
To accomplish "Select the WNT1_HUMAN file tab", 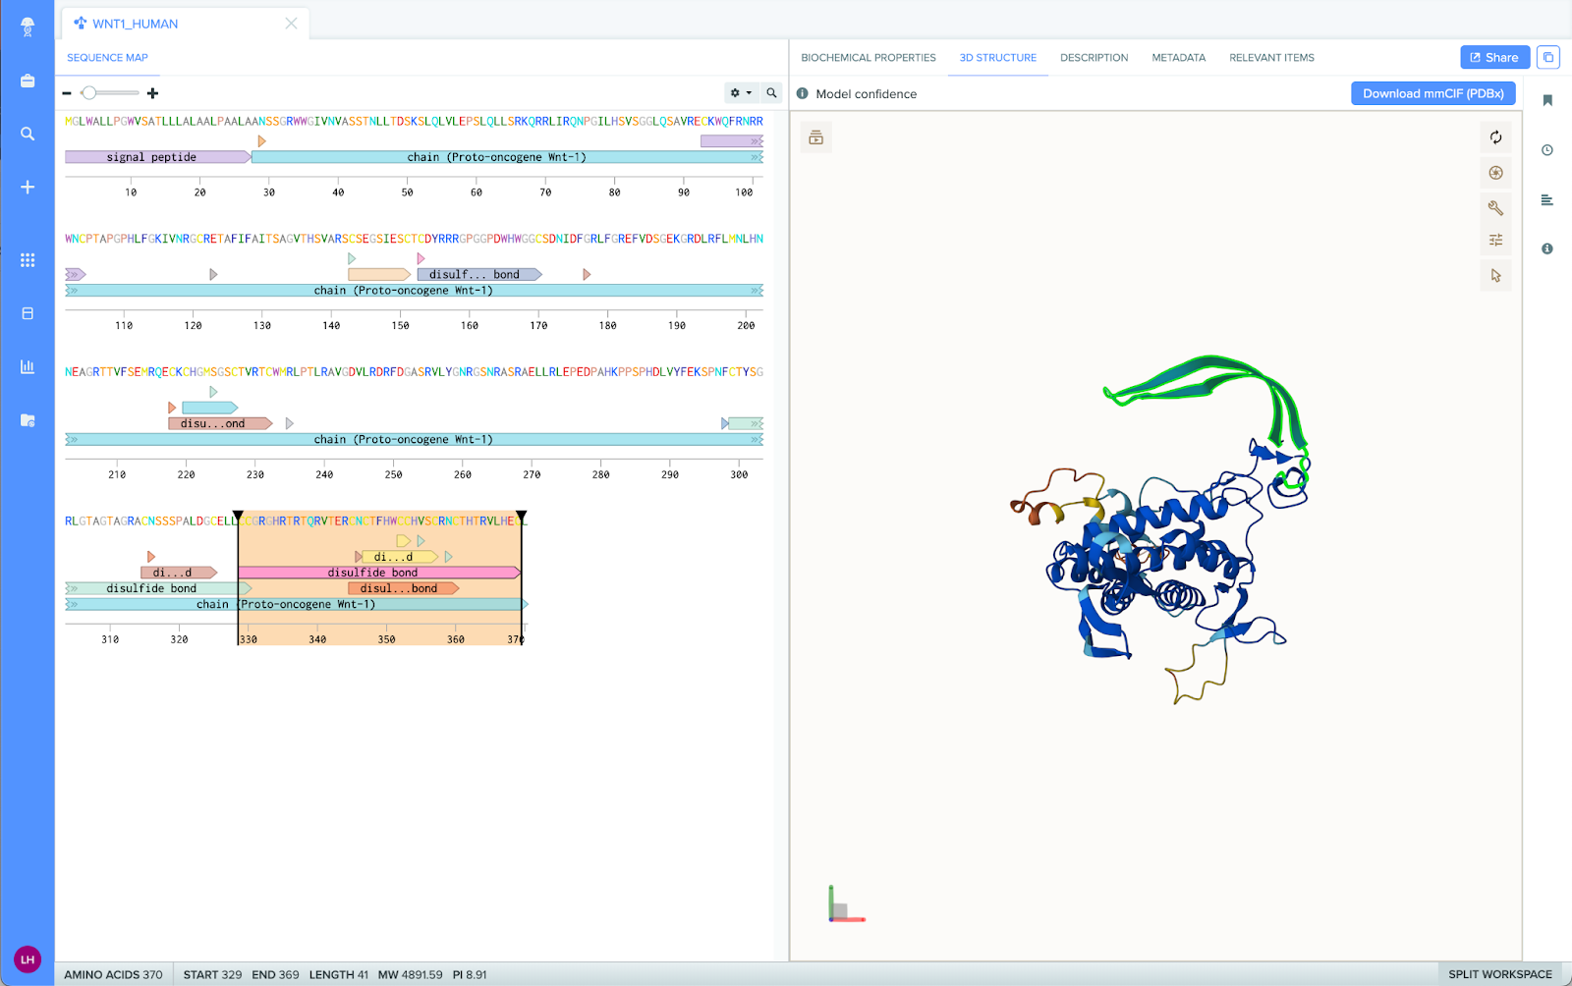I will (x=186, y=24).
